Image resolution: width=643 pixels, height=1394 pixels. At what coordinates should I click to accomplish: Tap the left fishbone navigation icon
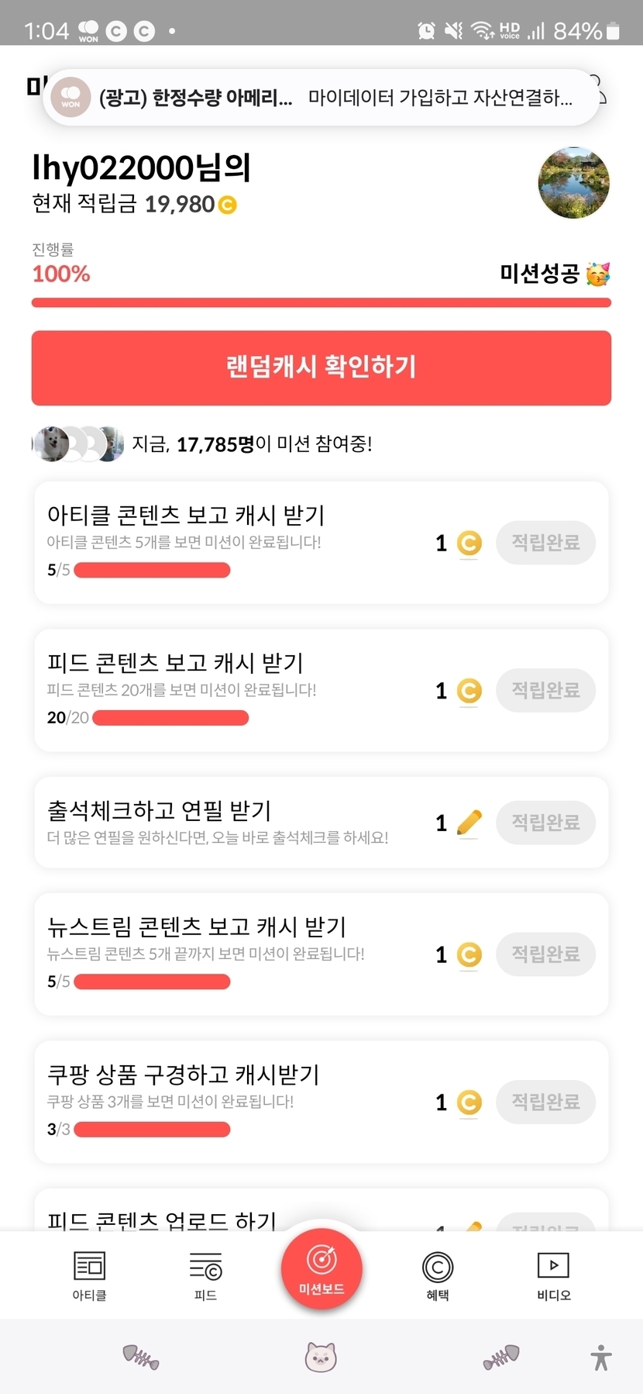141,1358
